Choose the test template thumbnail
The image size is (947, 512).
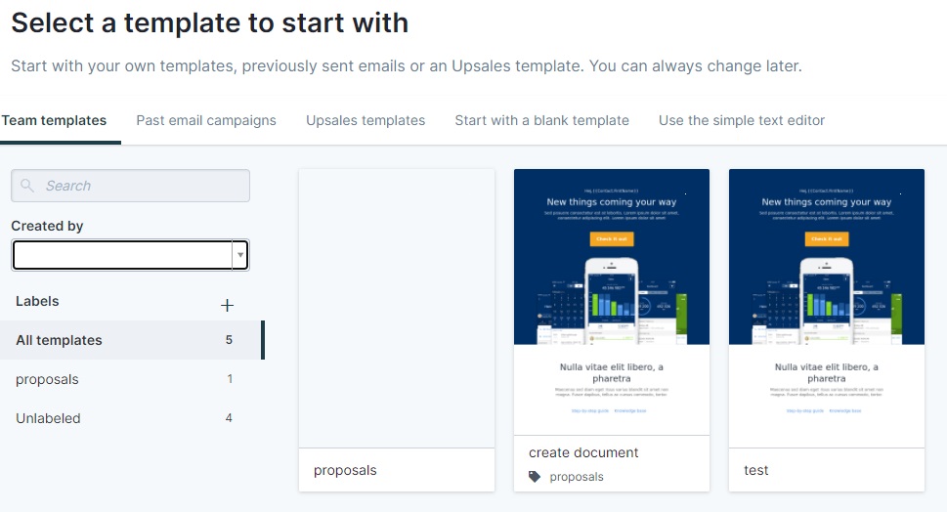[827, 309]
